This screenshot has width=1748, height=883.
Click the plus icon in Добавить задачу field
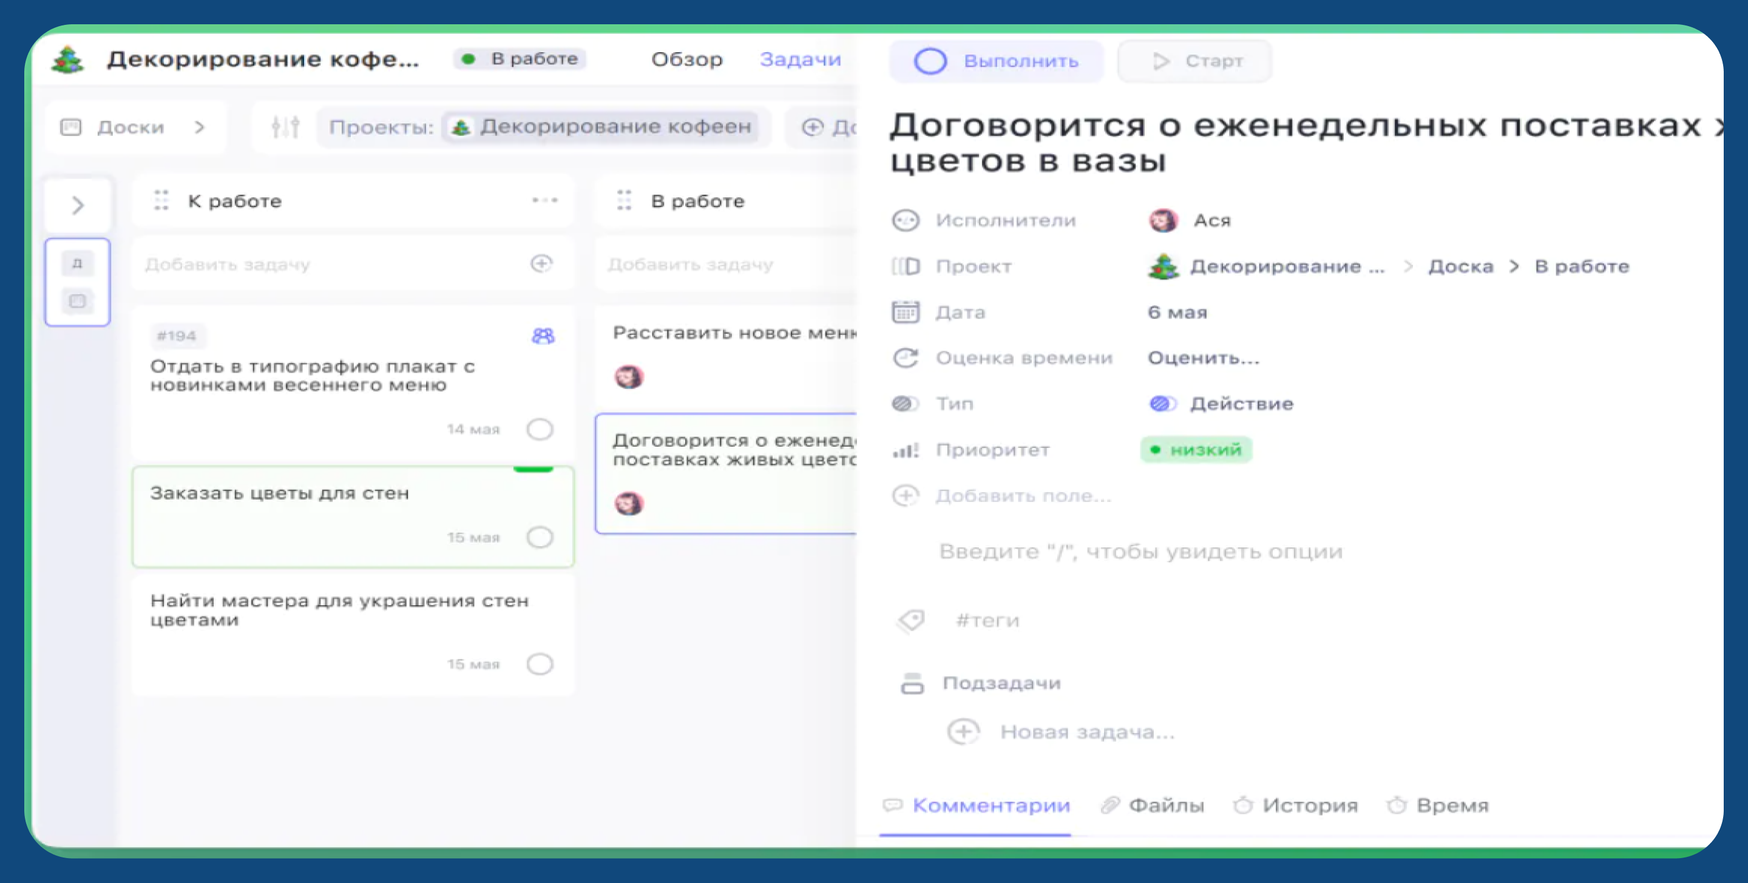click(541, 264)
